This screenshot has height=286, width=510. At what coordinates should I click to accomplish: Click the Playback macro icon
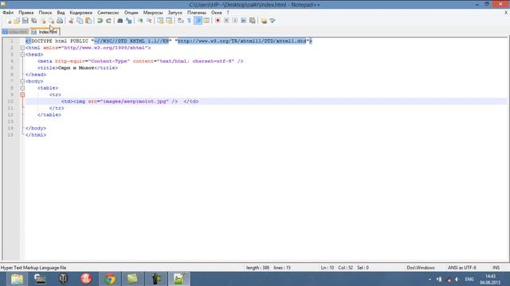coord(235,21)
